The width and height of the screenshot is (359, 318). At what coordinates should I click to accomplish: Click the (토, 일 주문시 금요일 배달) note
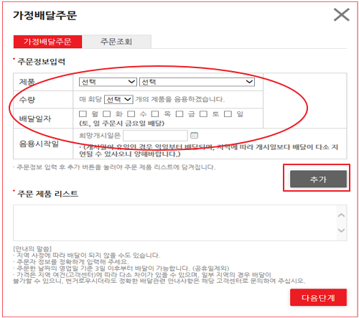[121, 123]
